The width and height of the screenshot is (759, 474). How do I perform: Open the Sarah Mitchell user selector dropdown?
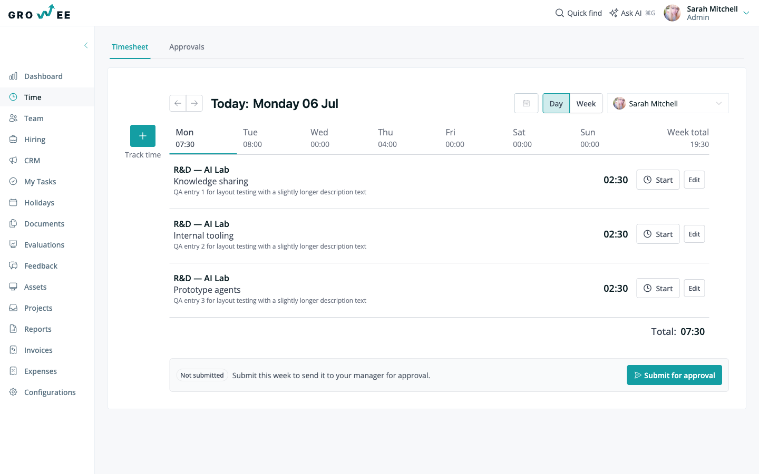click(668, 103)
